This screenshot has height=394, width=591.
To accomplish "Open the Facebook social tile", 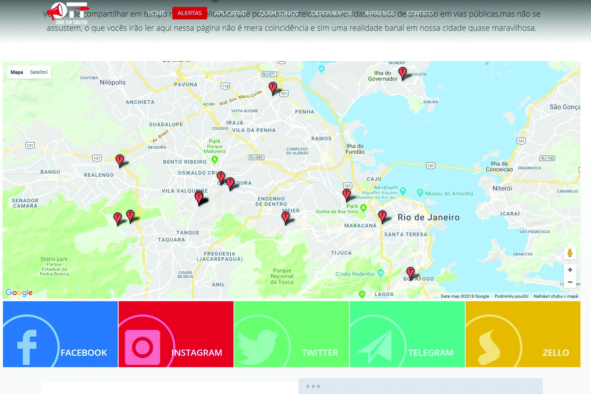I will coord(60,334).
